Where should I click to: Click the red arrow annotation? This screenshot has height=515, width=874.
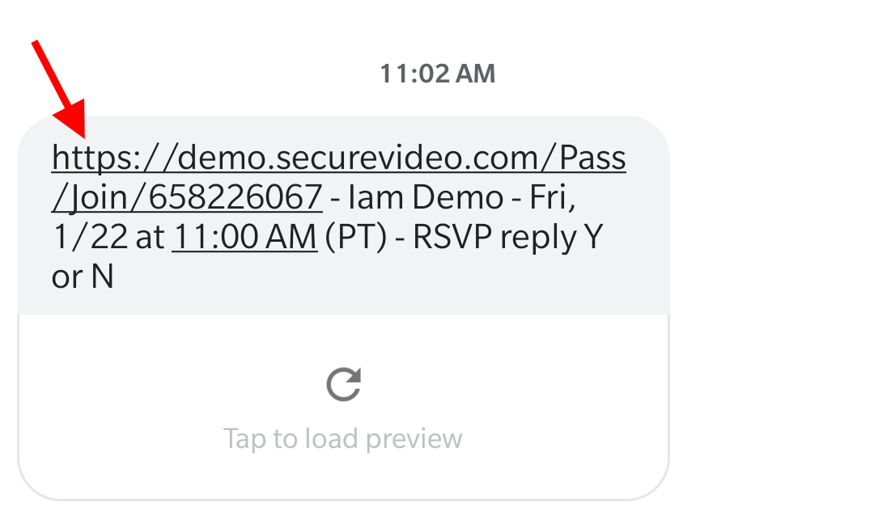pos(60,87)
